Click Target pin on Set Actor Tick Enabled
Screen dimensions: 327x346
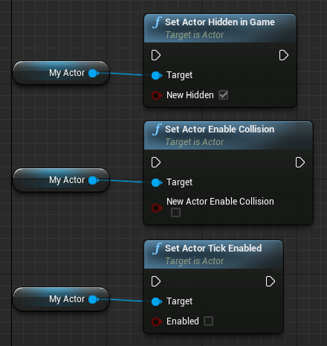(157, 301)
